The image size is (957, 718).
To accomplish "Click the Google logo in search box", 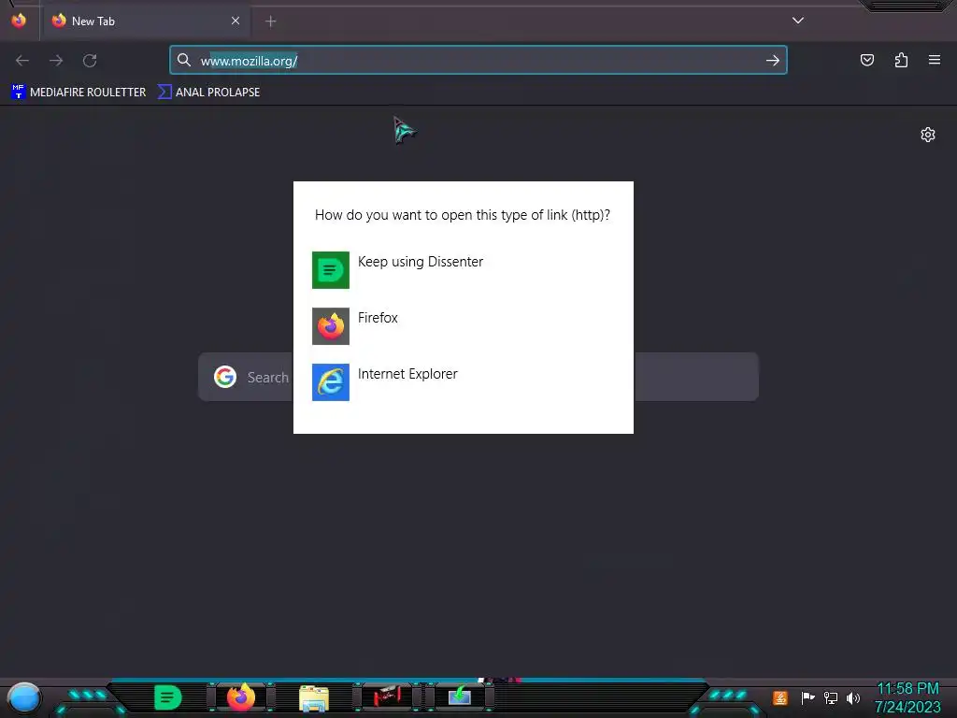I will pos(225,377).
